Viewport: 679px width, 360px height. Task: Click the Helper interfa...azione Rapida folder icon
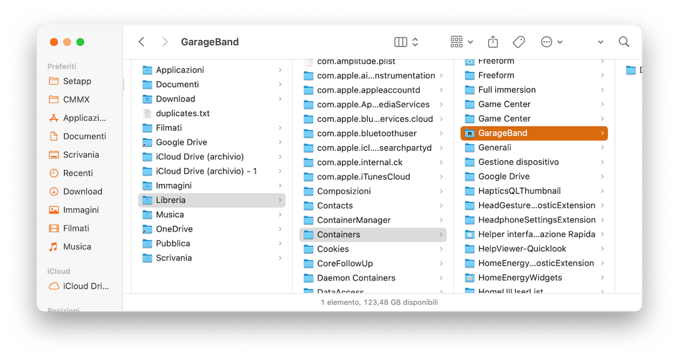point(470,234)
